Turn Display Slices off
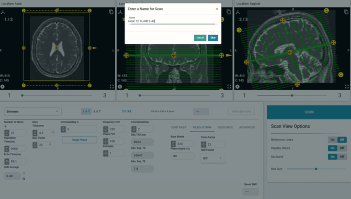The height and width of the screenshot is (199, 351). click(342, 148)
